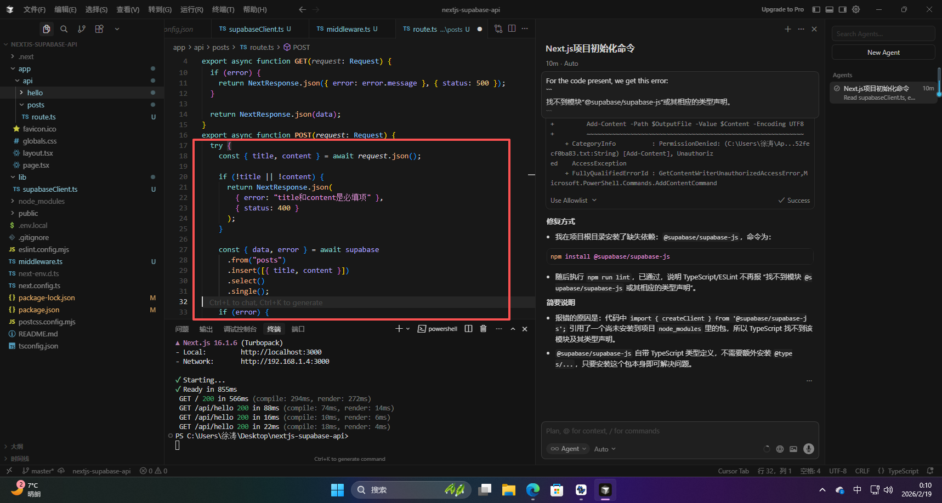The image size is (942, 503).
Task: Split the editor to the right
Action: point(512,29)
